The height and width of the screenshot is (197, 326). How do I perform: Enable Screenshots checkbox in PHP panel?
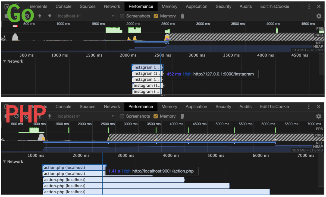[x=122, y=116]
